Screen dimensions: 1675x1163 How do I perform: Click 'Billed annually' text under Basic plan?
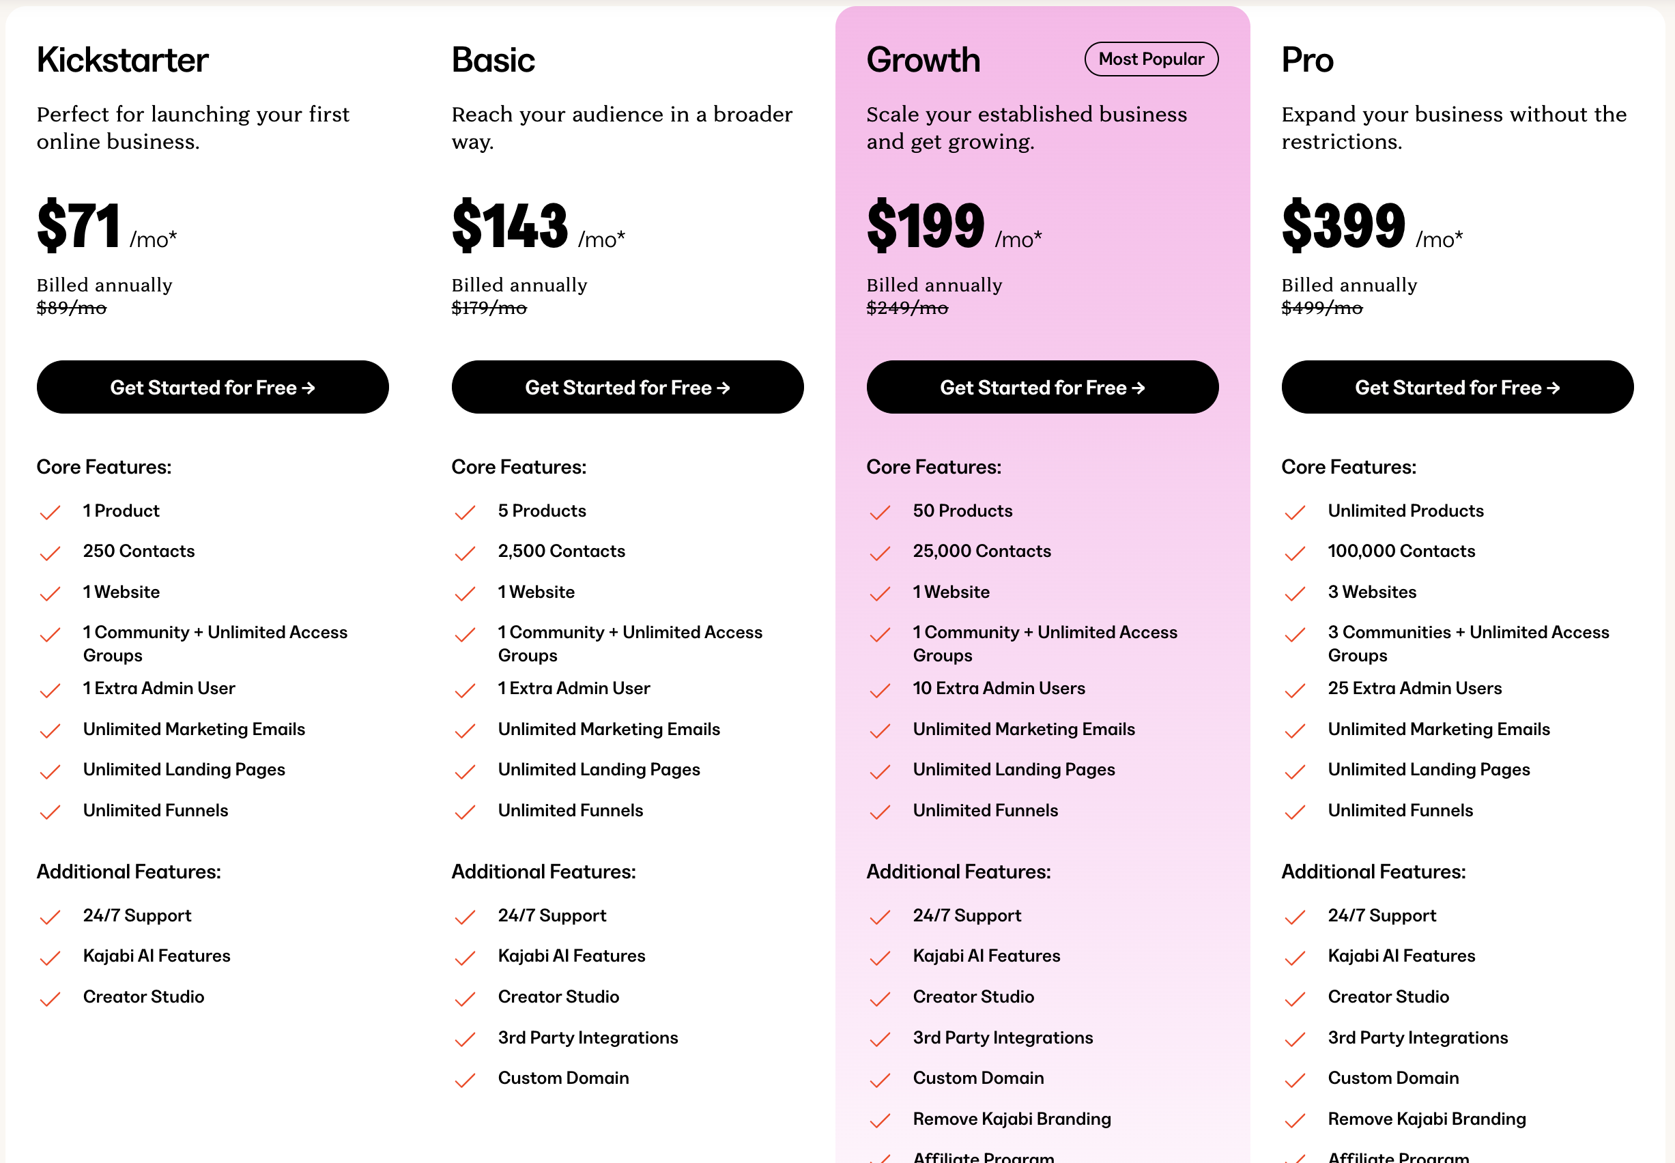point(518,285)
